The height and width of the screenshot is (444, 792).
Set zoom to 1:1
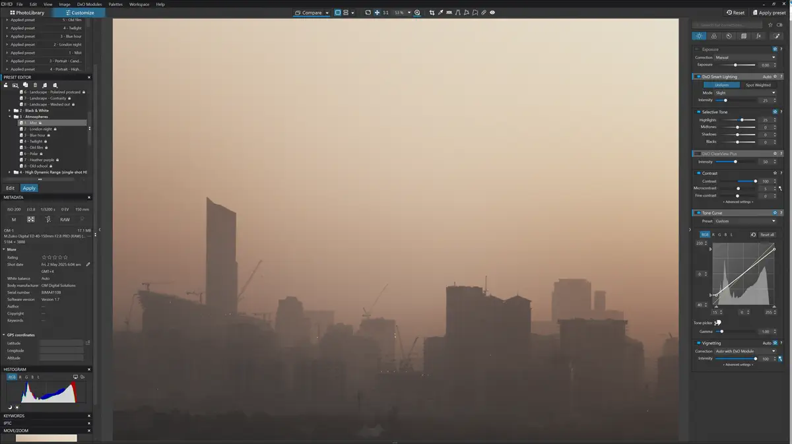click(385, 13)
